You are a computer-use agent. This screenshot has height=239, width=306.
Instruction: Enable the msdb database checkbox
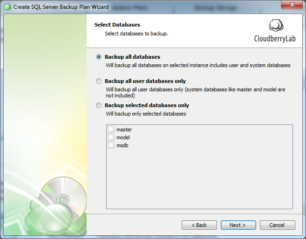[111, 145]
